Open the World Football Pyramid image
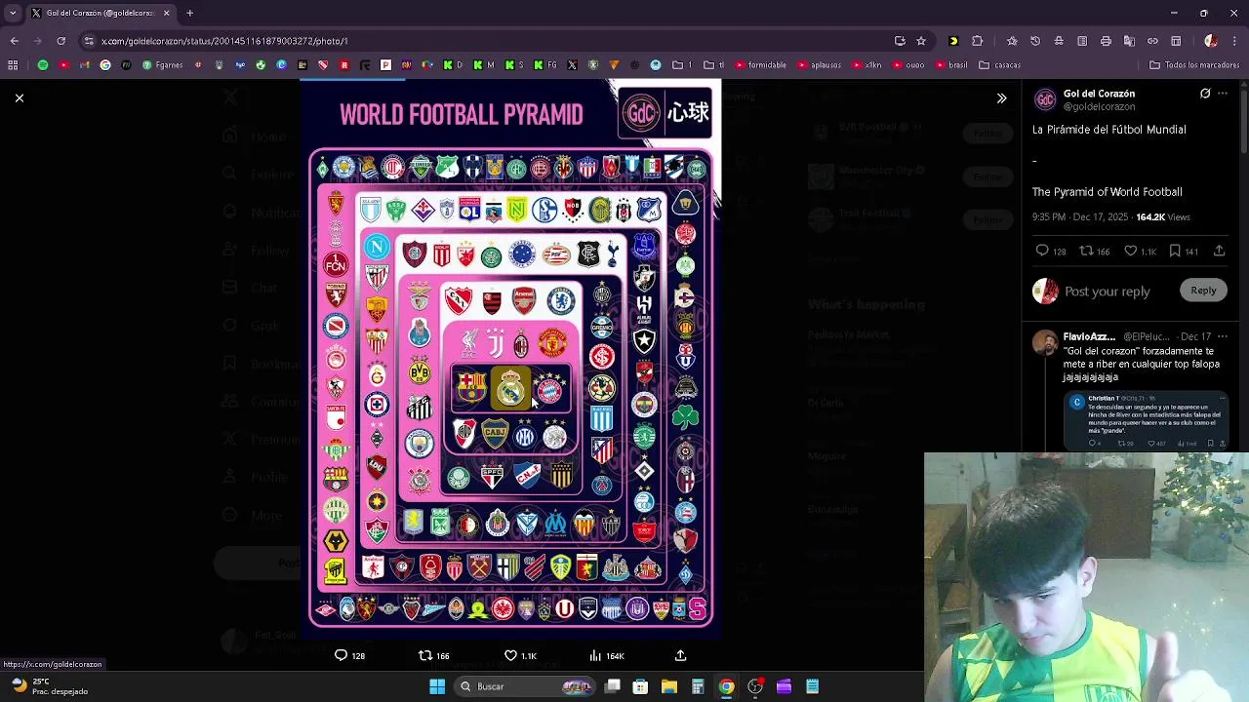1249x702 pixels. [x=510, y=359]
